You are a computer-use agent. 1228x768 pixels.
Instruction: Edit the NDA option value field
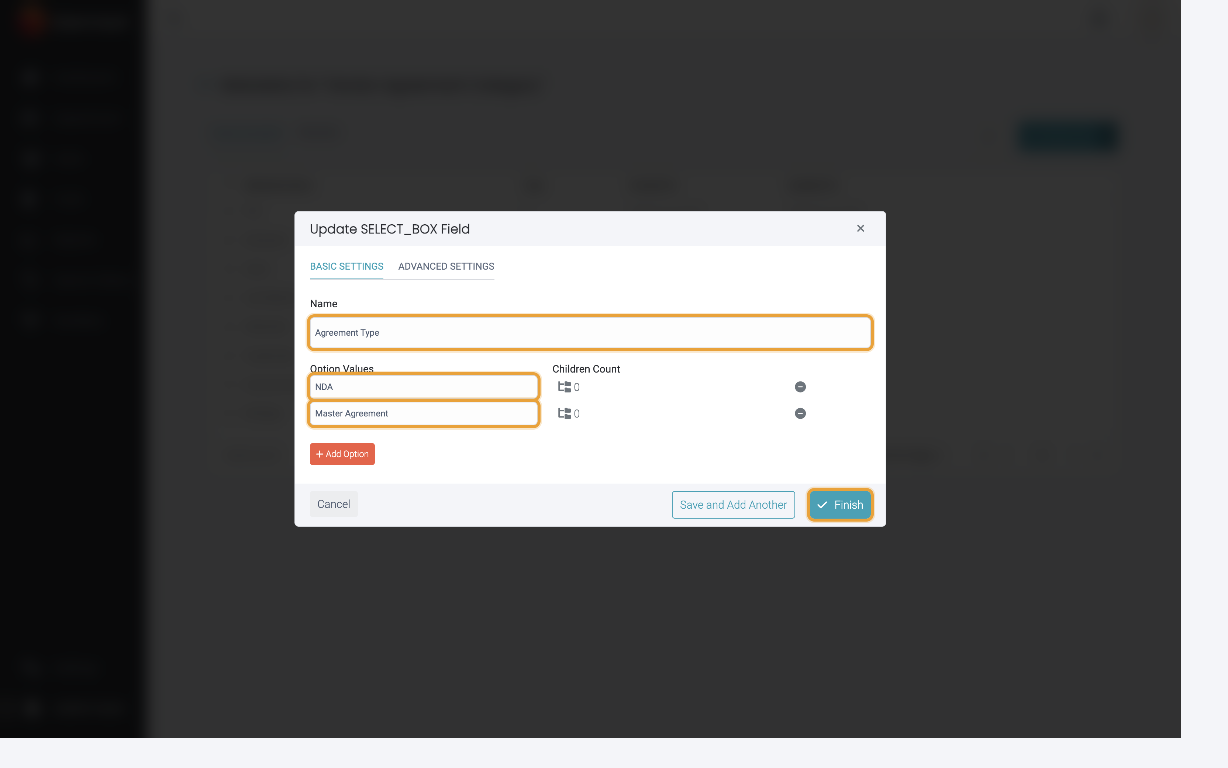coord(424,387)
